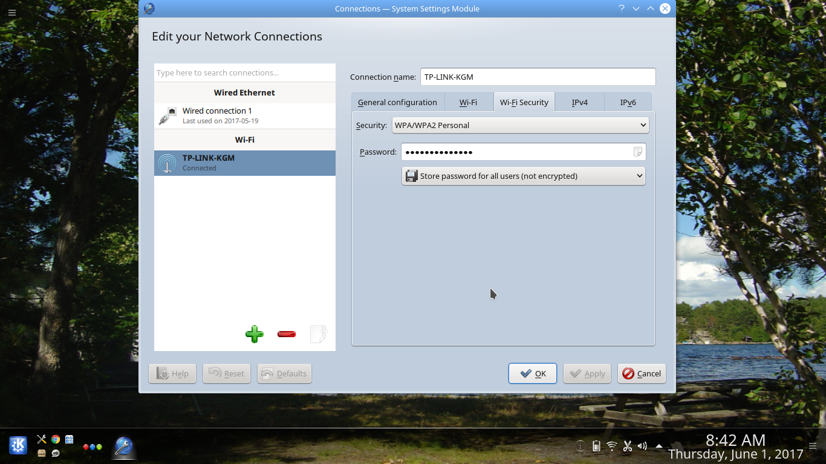Switch to General configuration tab
826x464 pixels.
397,102
